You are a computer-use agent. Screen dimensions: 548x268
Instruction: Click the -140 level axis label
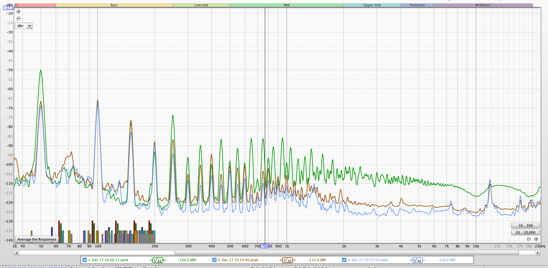(9, 240)
